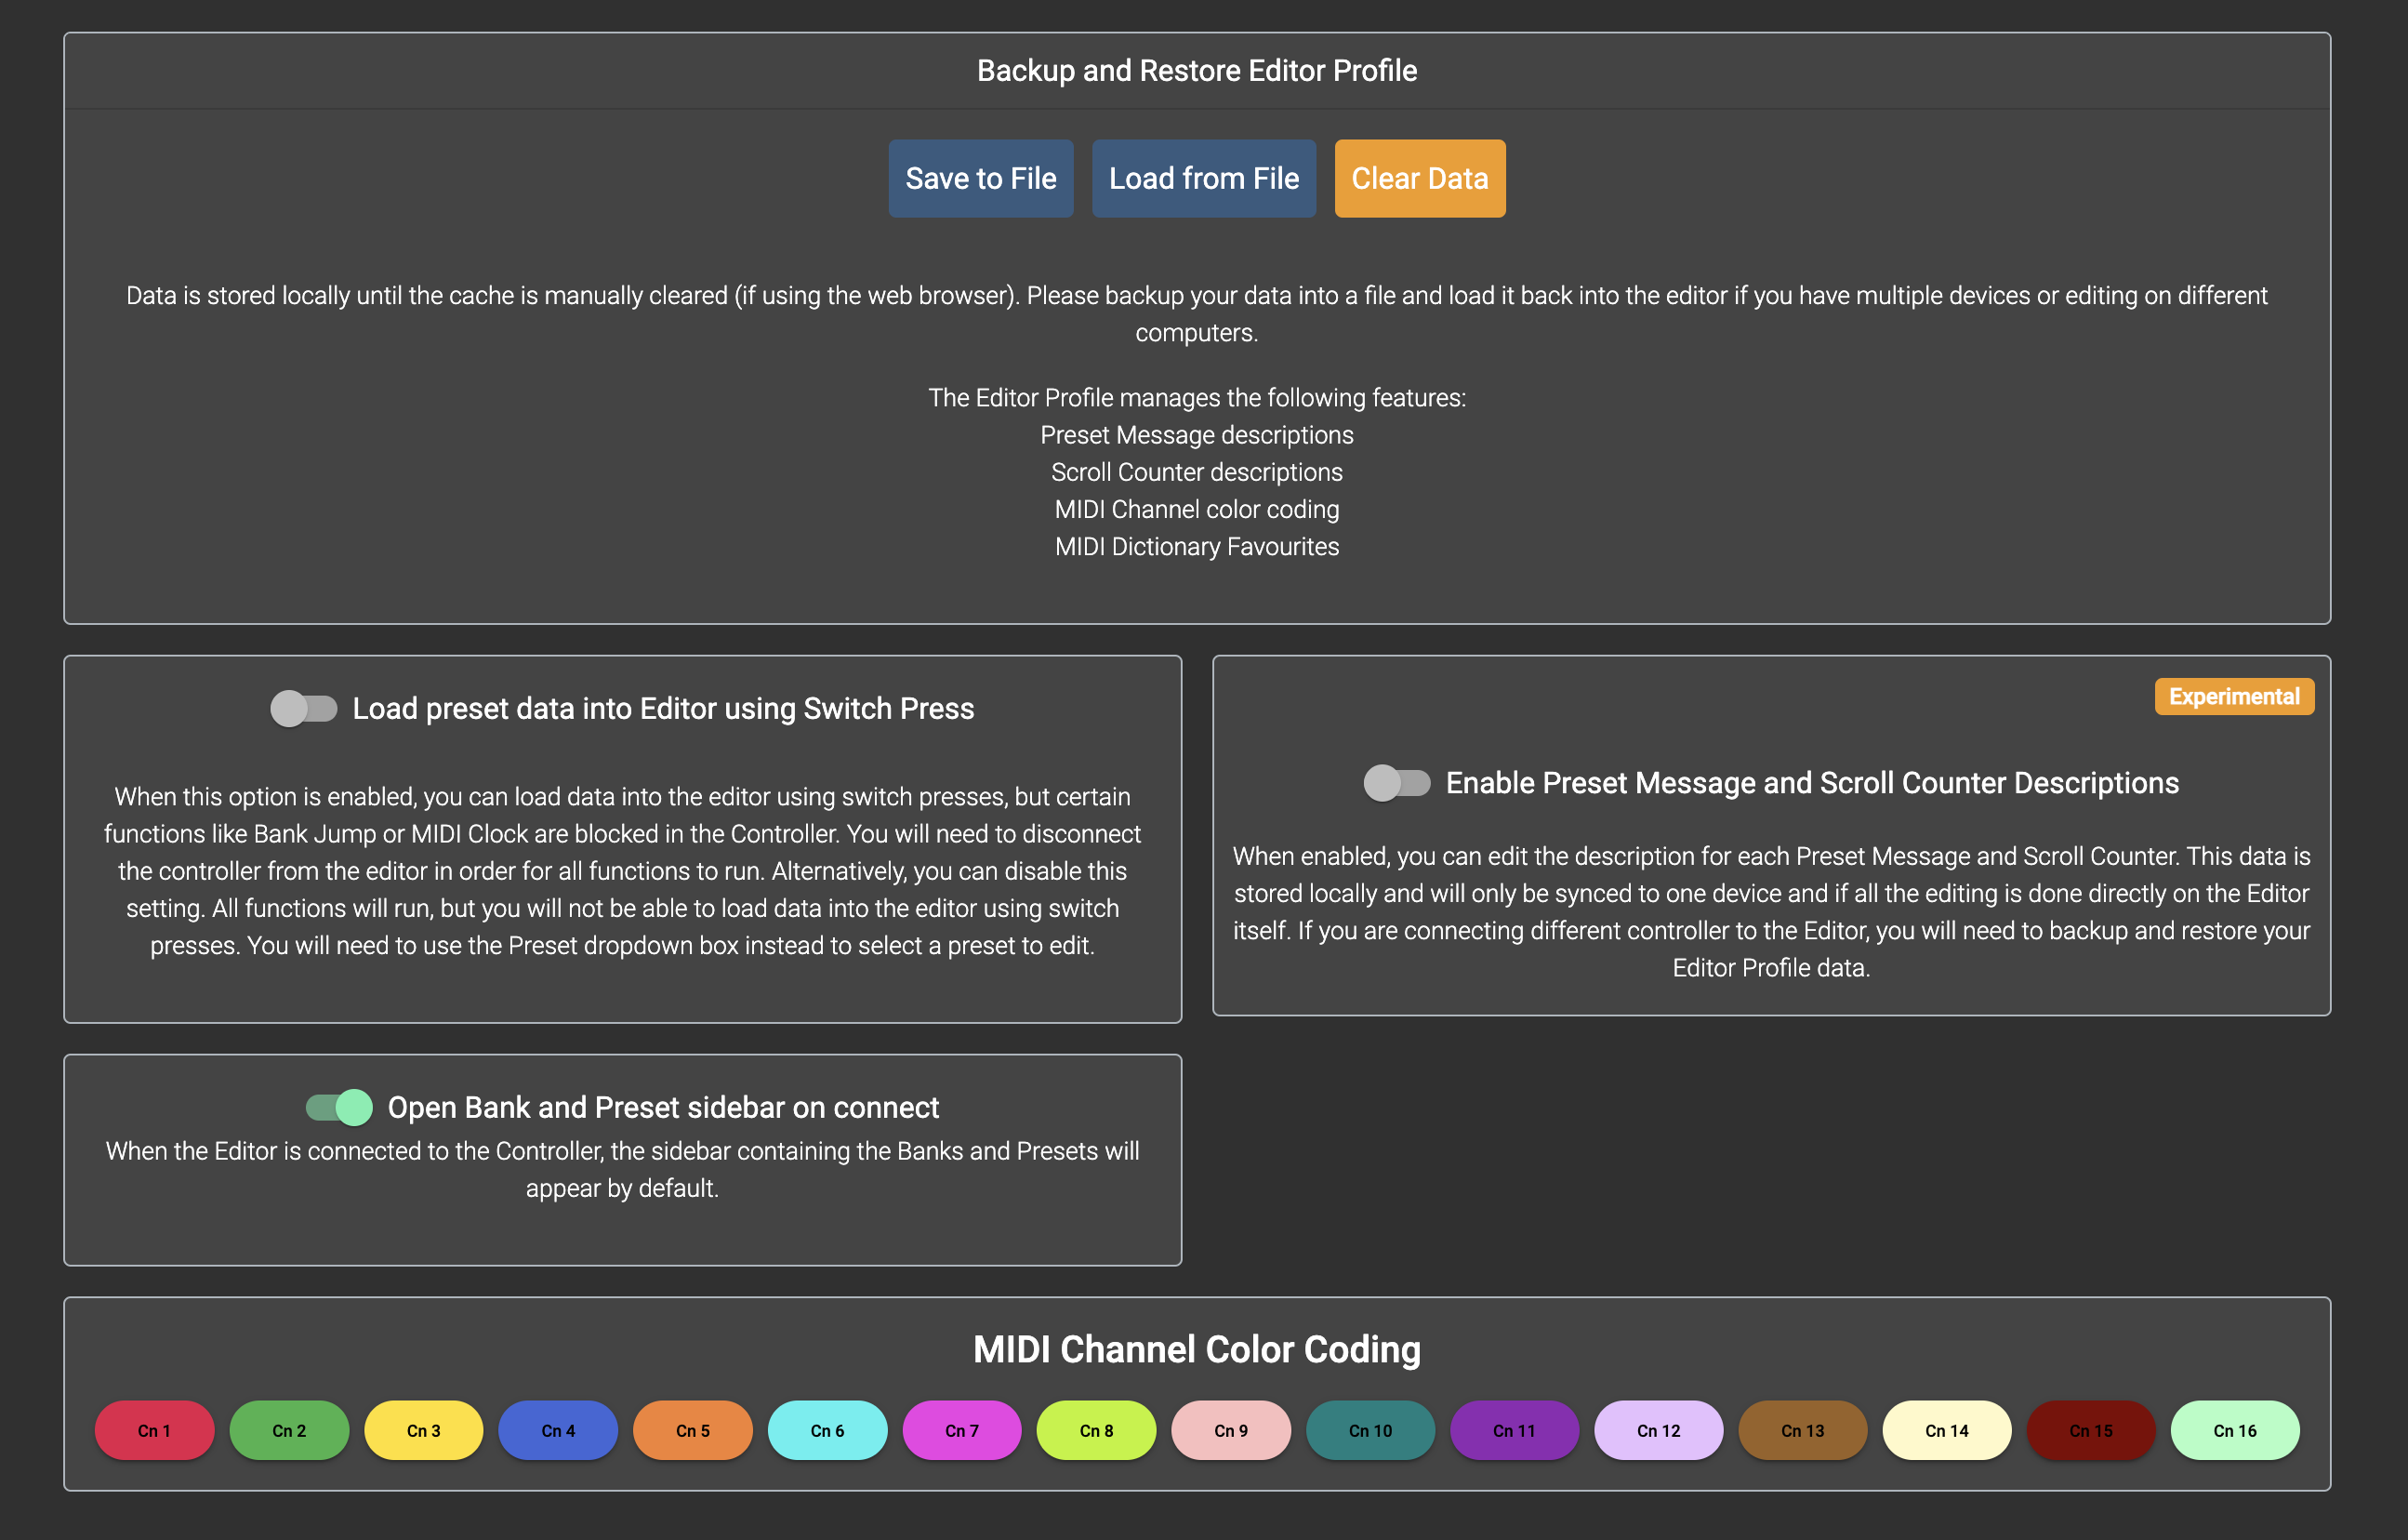Click the orange Cn 5 channel swatch
Viewport: 2408px width, 1540px height.
(x=692, y=1430)
